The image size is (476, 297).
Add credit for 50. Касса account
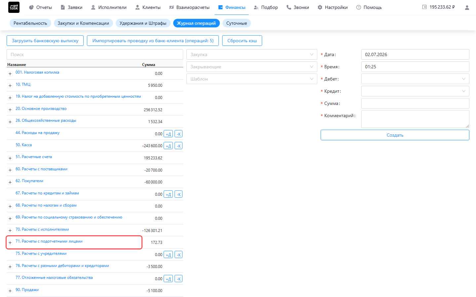(x=178, y=146)
